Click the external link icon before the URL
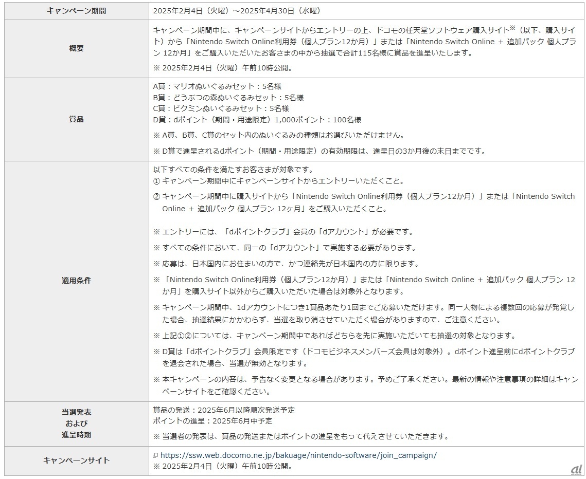The image size is (586, 479). click(155, 455)
